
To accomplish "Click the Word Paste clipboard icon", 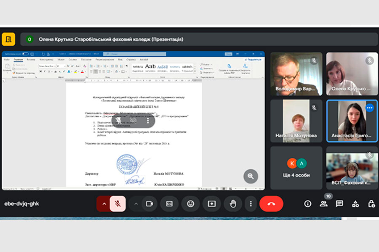I will pyautogui.click(x=8, y=67).
